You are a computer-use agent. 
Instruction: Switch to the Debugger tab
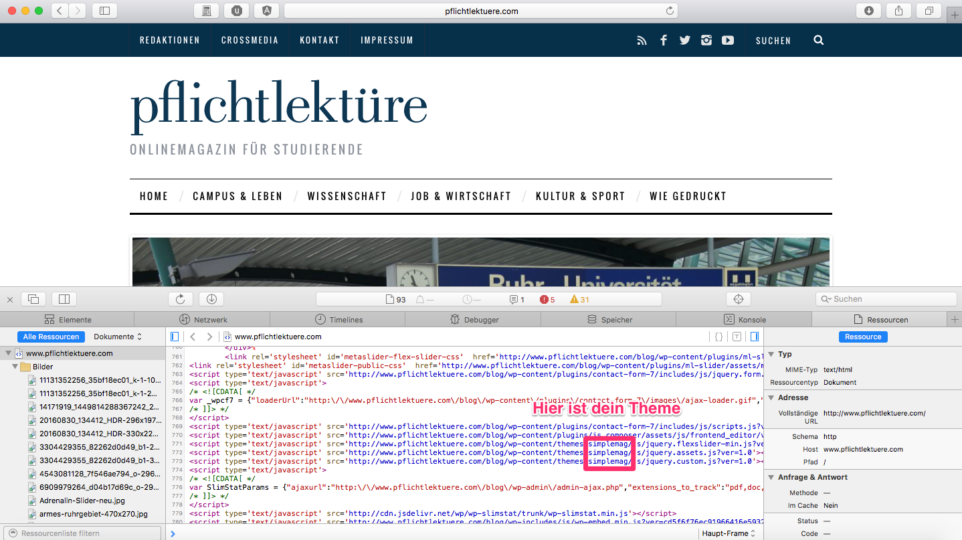474,320
